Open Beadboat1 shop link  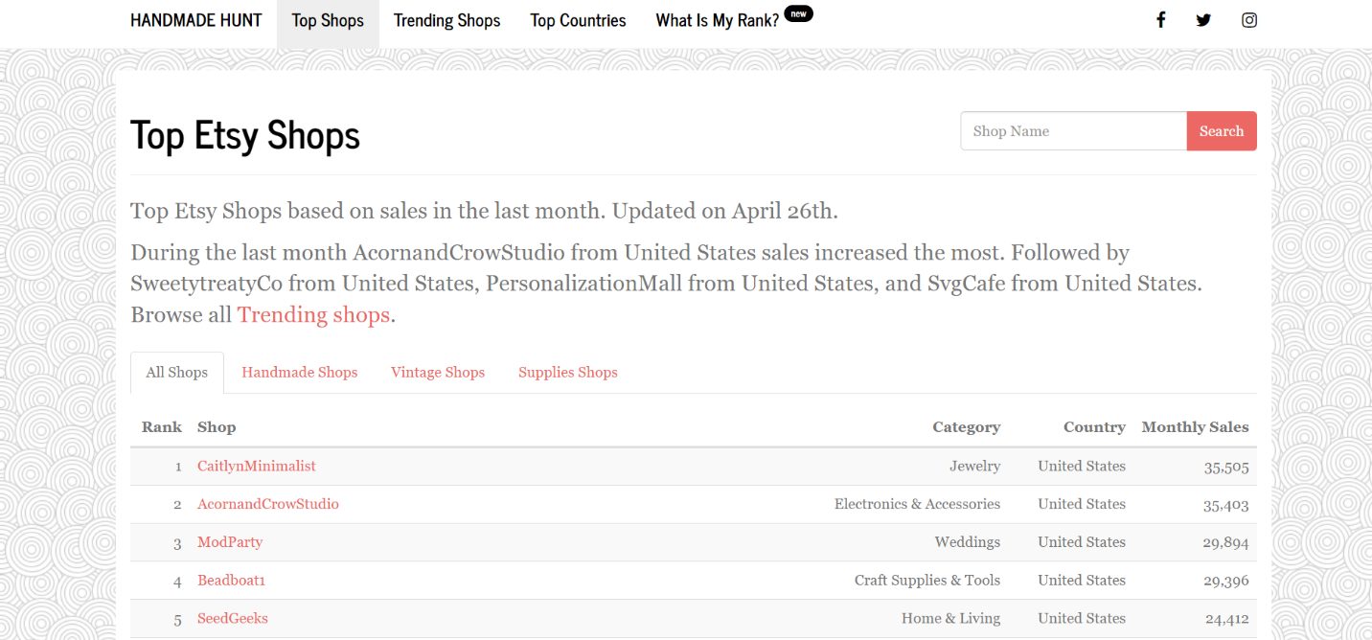pyautogui.click(x=231, y=581)
